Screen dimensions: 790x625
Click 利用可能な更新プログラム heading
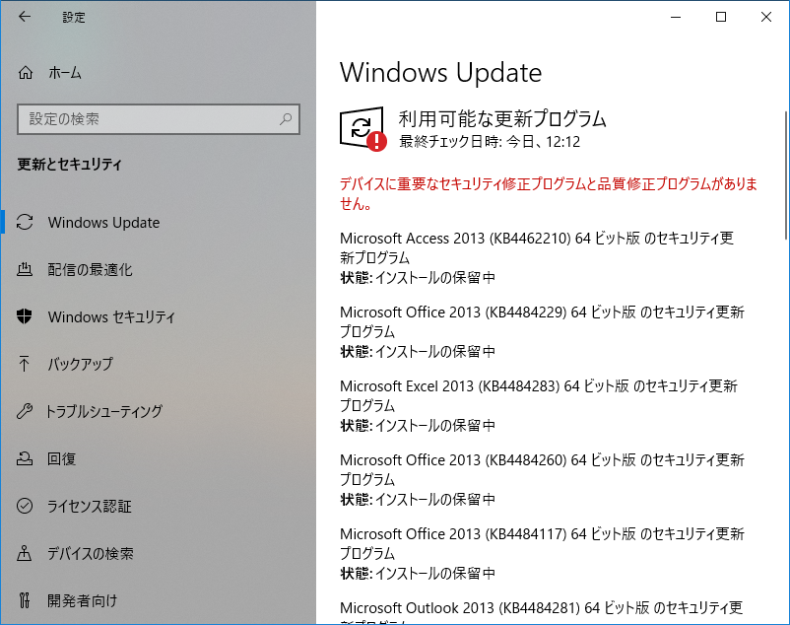[502, 119]
